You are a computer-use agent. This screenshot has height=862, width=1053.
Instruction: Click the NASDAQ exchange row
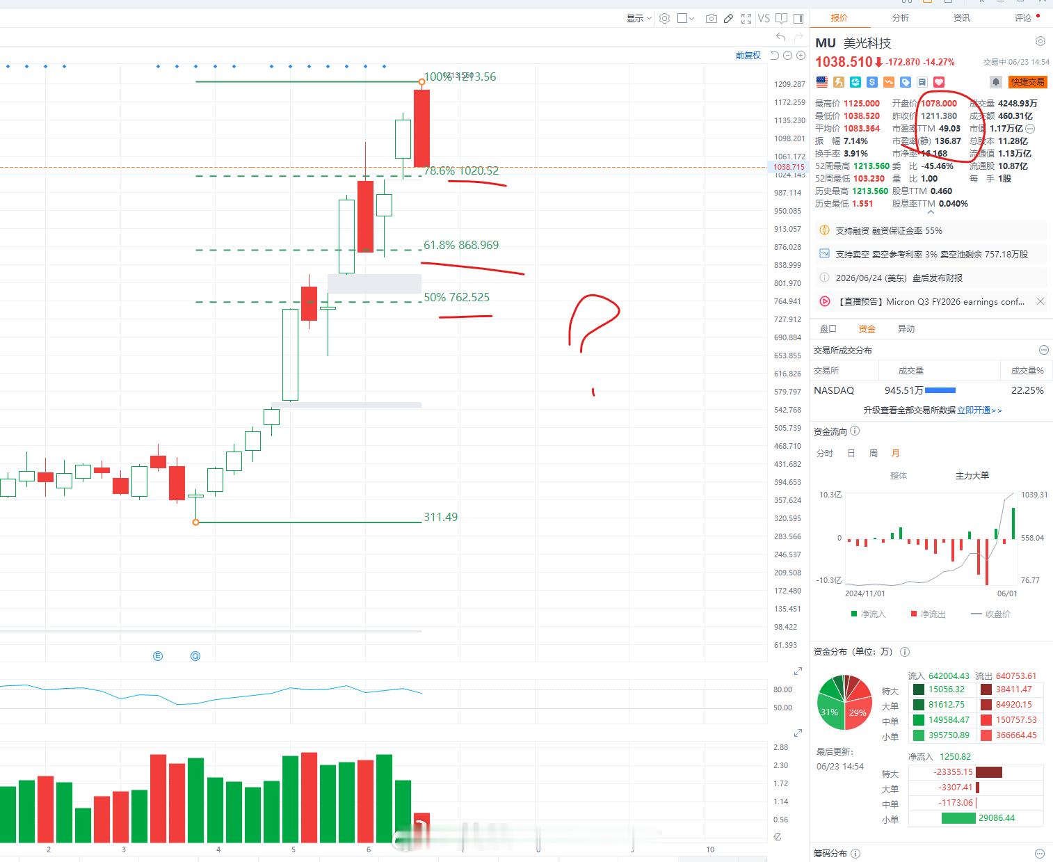pyautogui.click(x=931, y=390)
